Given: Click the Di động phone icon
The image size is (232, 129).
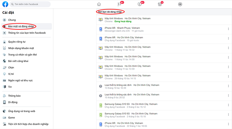Looking at the screenshot, I should pos(4,102).
